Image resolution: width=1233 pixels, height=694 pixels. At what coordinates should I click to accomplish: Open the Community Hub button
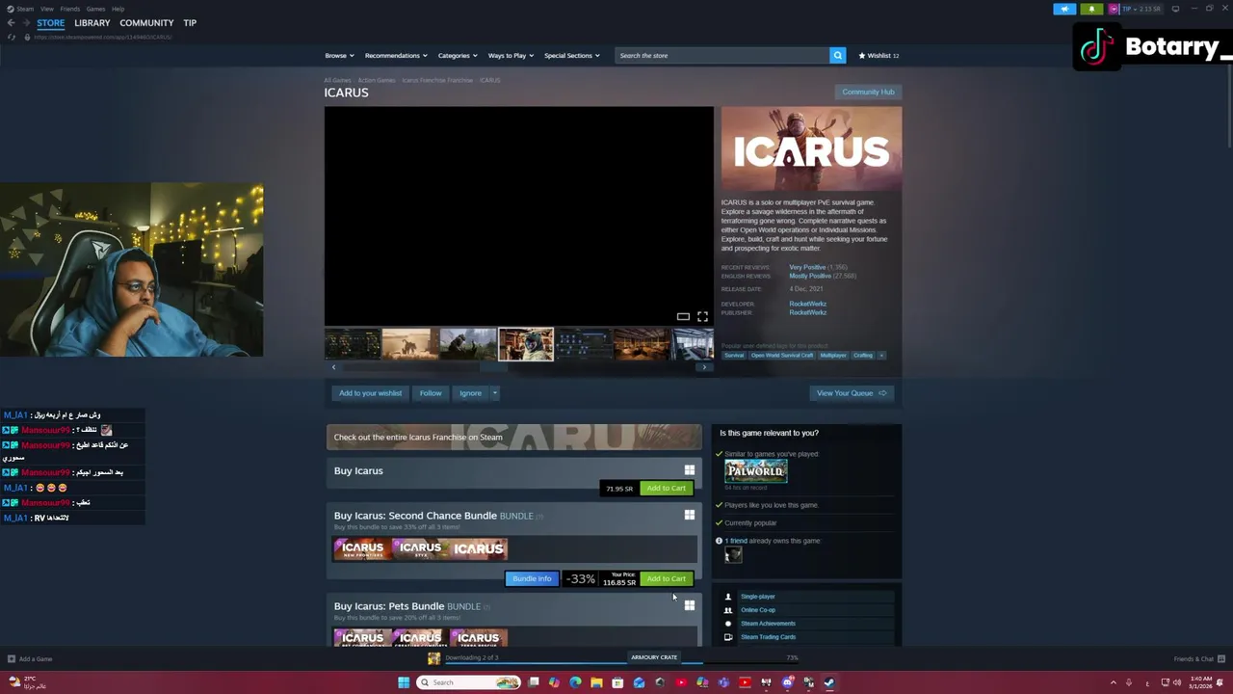[868, 92]
